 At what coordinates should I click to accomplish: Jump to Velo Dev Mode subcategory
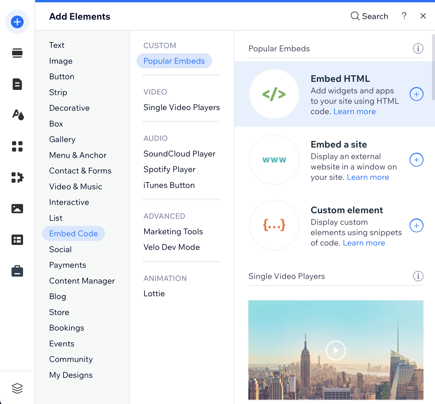point(171,247)
